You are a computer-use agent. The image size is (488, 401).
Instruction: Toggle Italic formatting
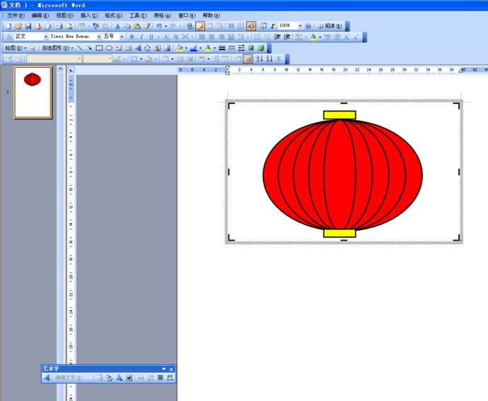coord(141,37)
